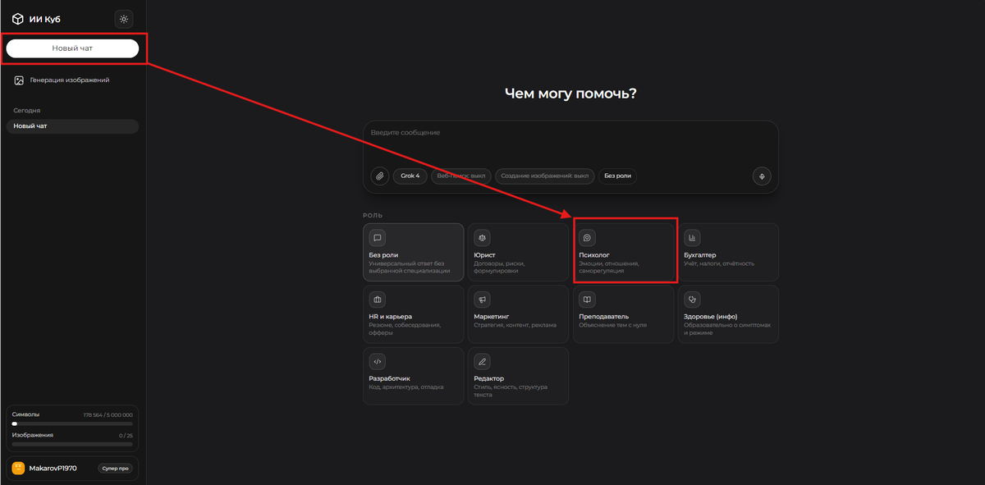This screenshot has height=485, width=985.
Task: Click the Символы usage progress bar
Action: pos(72,424)
